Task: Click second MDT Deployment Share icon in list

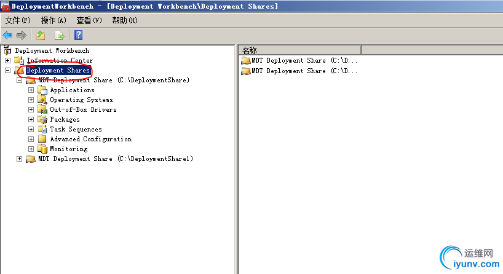Action: (246, 71)
